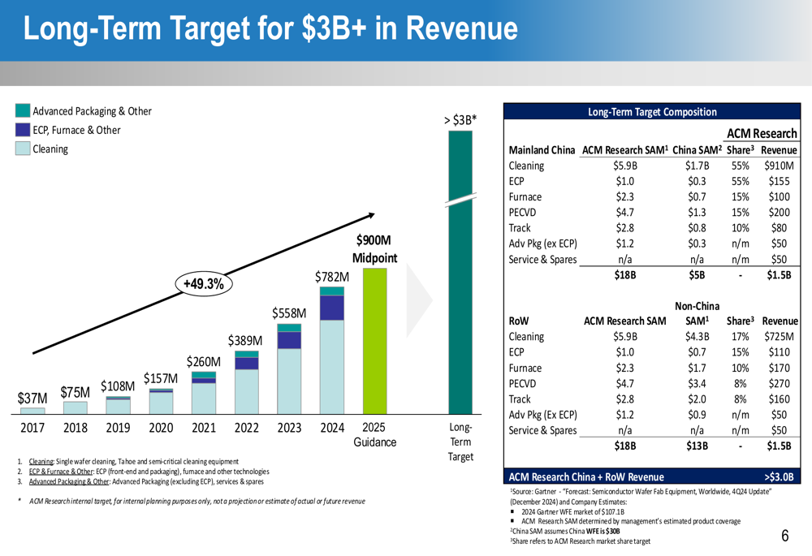Click the slide title Long-Term Target for $3B+ in Revenue

click(x=270, y=28)
